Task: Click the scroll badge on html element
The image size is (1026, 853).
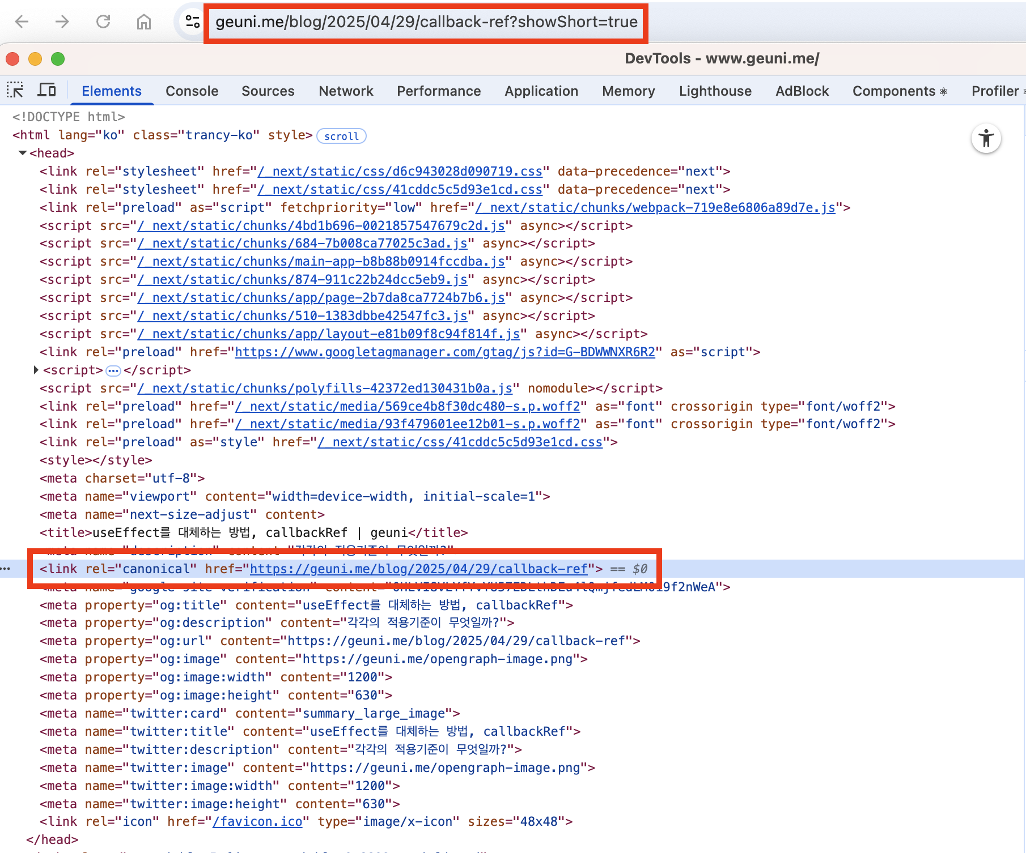Action: (x=341, y=136)
